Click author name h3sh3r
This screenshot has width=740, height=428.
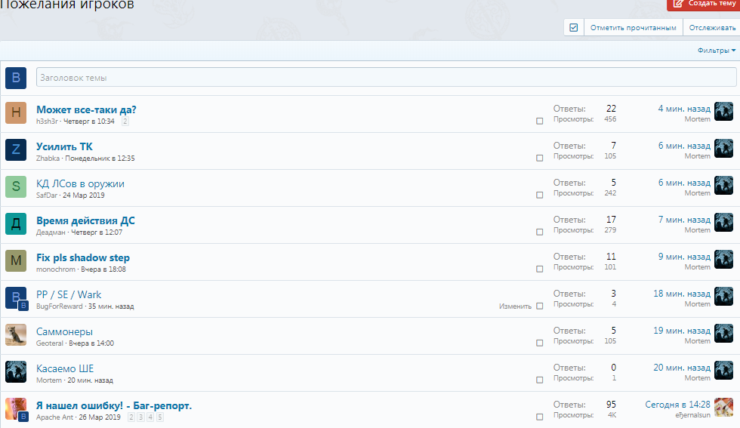click(47, 122)
